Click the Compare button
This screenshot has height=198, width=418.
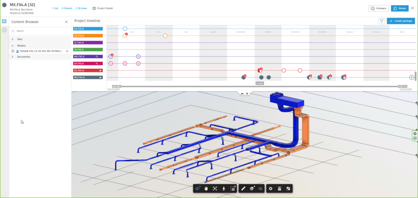[378, 8]
